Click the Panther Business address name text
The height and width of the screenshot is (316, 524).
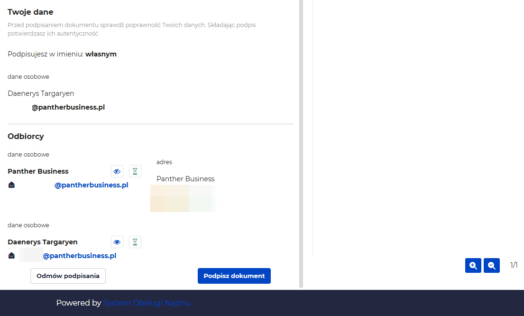pos(185,179)
